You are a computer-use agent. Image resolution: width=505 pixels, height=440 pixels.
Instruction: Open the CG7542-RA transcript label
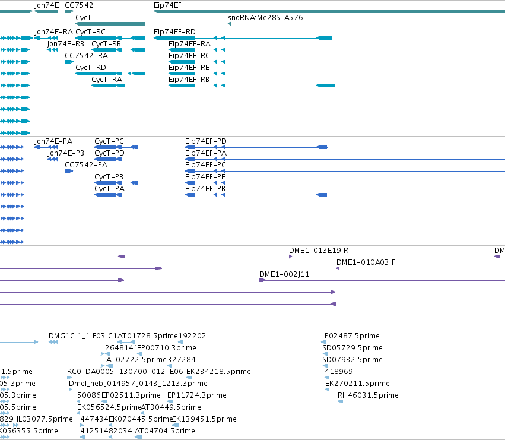(86, 56)
